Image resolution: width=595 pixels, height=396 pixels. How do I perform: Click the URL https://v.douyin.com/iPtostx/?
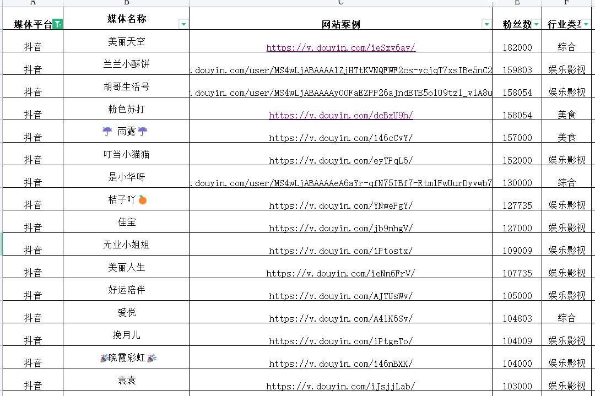[x=341, y=251]
